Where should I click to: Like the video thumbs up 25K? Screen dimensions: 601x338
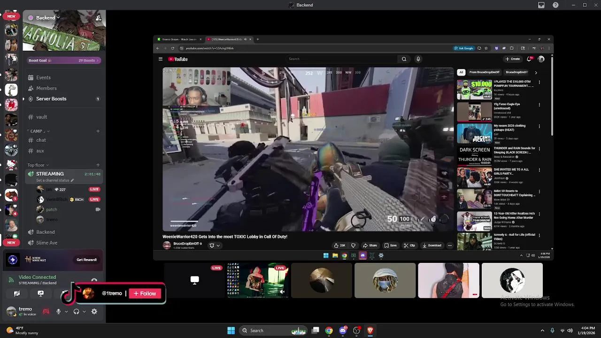339,245
